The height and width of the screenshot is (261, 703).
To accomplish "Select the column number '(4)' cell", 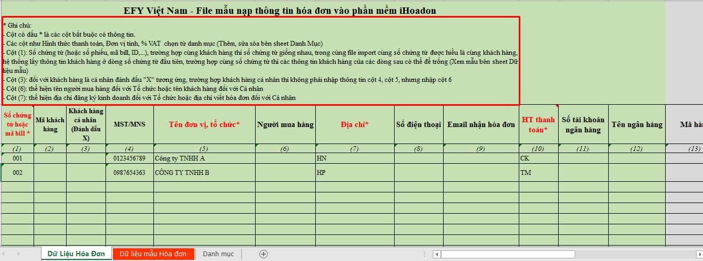I will (129, 148).
